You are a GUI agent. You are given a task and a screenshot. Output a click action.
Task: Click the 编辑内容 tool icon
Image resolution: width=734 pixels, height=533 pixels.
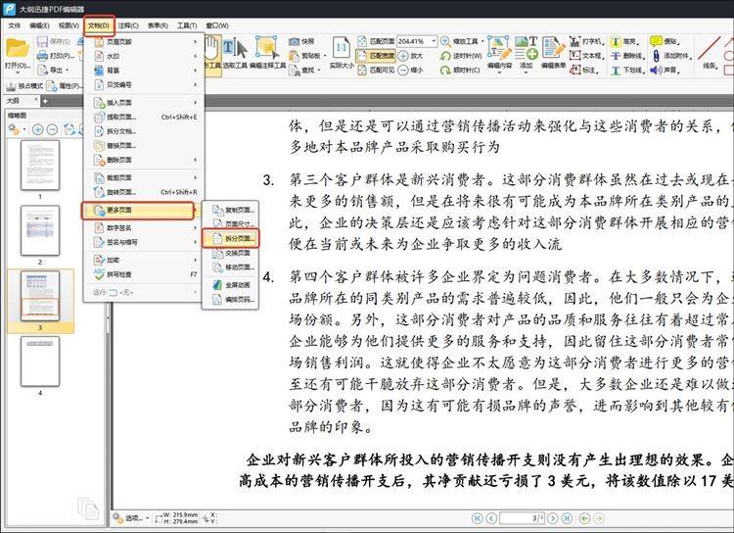(499, 49)
